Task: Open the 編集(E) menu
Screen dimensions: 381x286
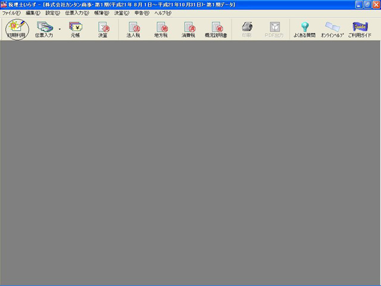Action: coord(33,13)
